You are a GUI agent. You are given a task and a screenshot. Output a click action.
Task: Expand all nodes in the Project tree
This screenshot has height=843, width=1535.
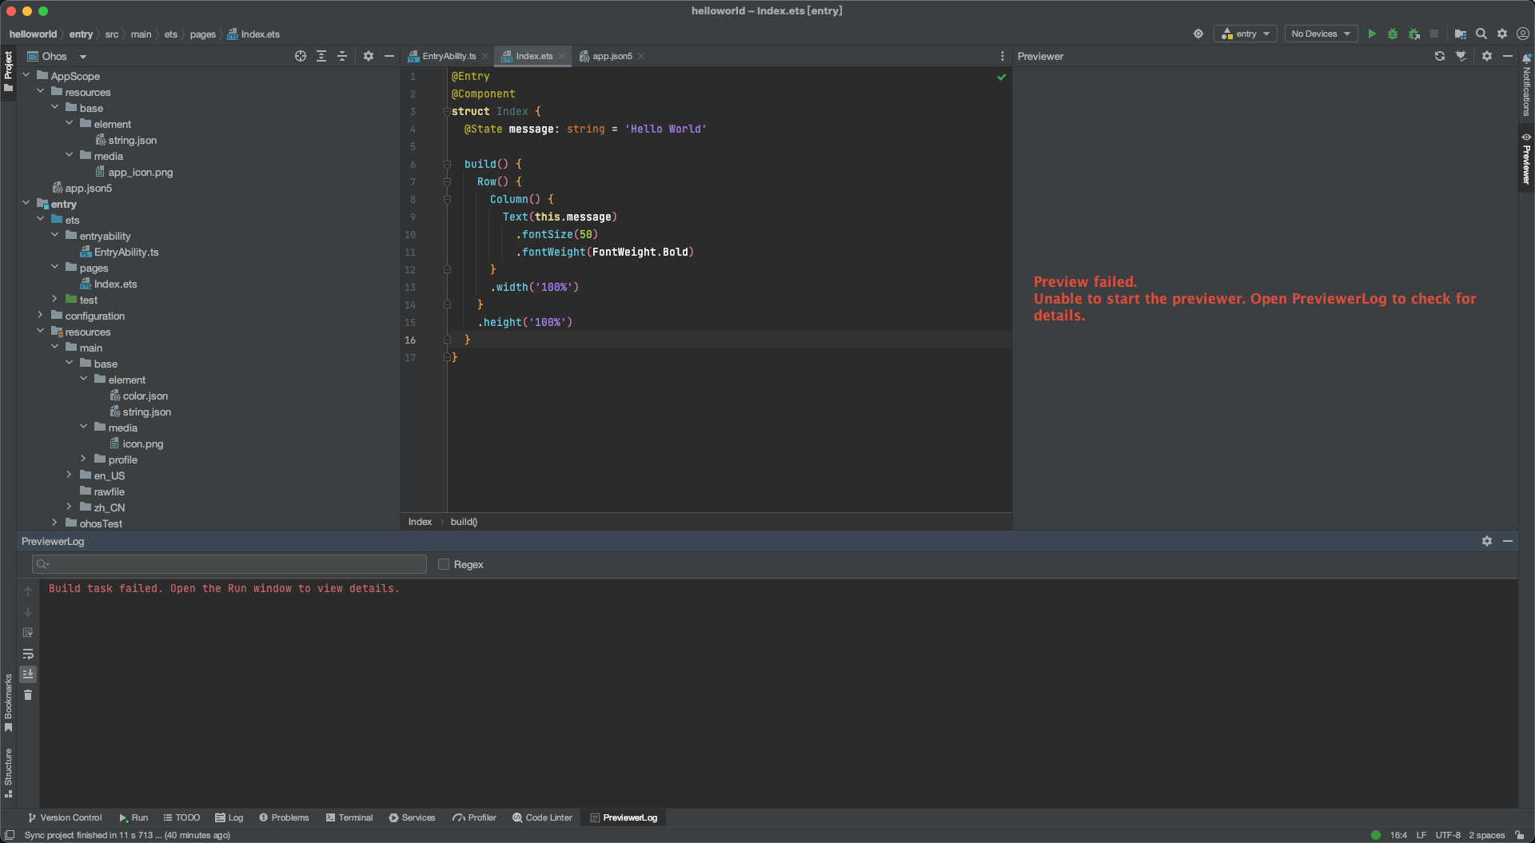pyautogui.click(x=321, y=56)
